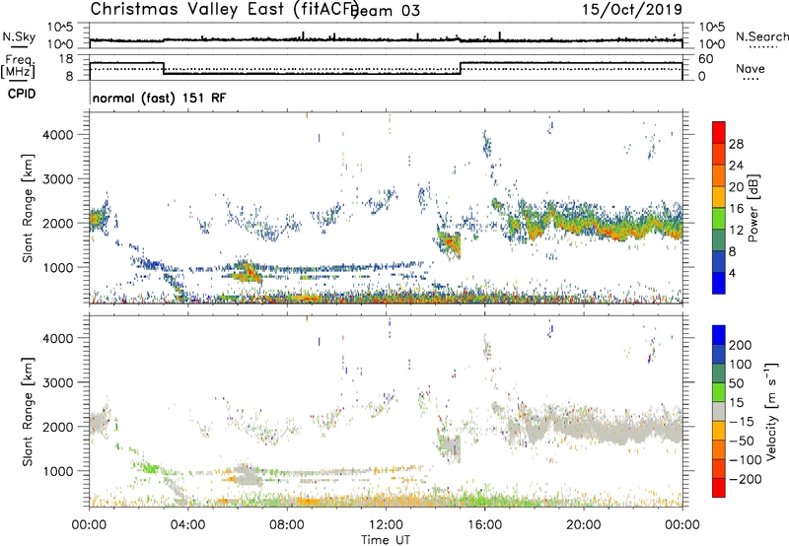Click the '18' frequency axis tick label

click(66, 59)
